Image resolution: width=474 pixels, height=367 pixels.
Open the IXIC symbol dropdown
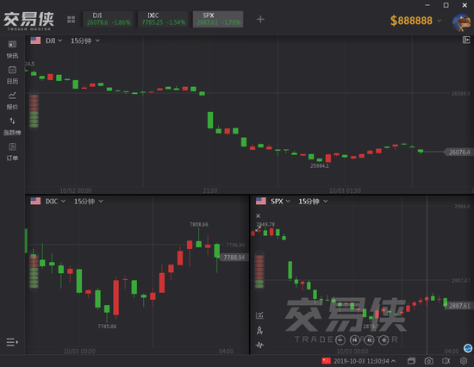click(x=55, y=202)
